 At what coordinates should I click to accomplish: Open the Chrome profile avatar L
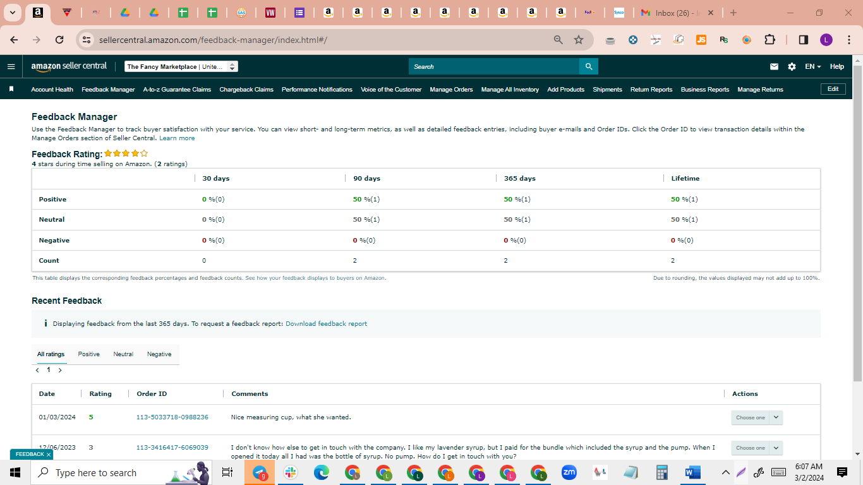[x=826, y=40]
